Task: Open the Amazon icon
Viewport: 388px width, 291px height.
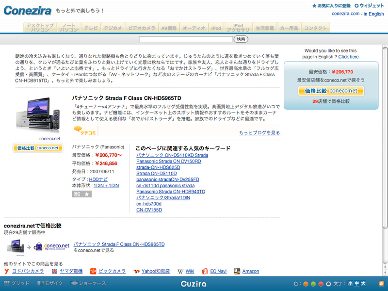Action: coord(237,272)
